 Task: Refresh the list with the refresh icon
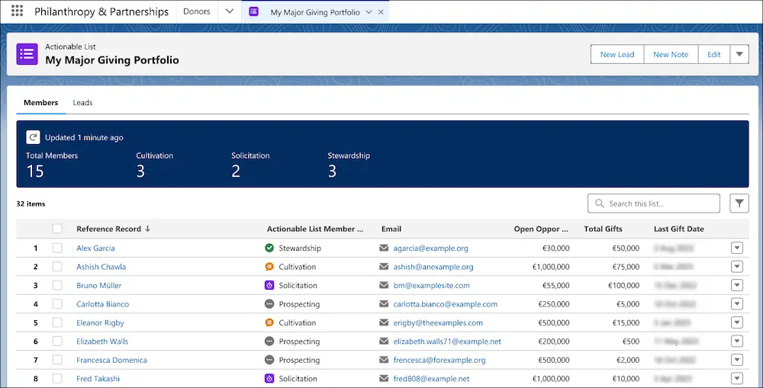tap(33, 138)
